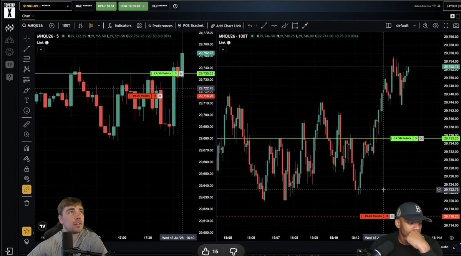Viewport: 461px width, 256px height.
Task: Toggle hide all drawings eye icon
Action: [x=27, y=179]
